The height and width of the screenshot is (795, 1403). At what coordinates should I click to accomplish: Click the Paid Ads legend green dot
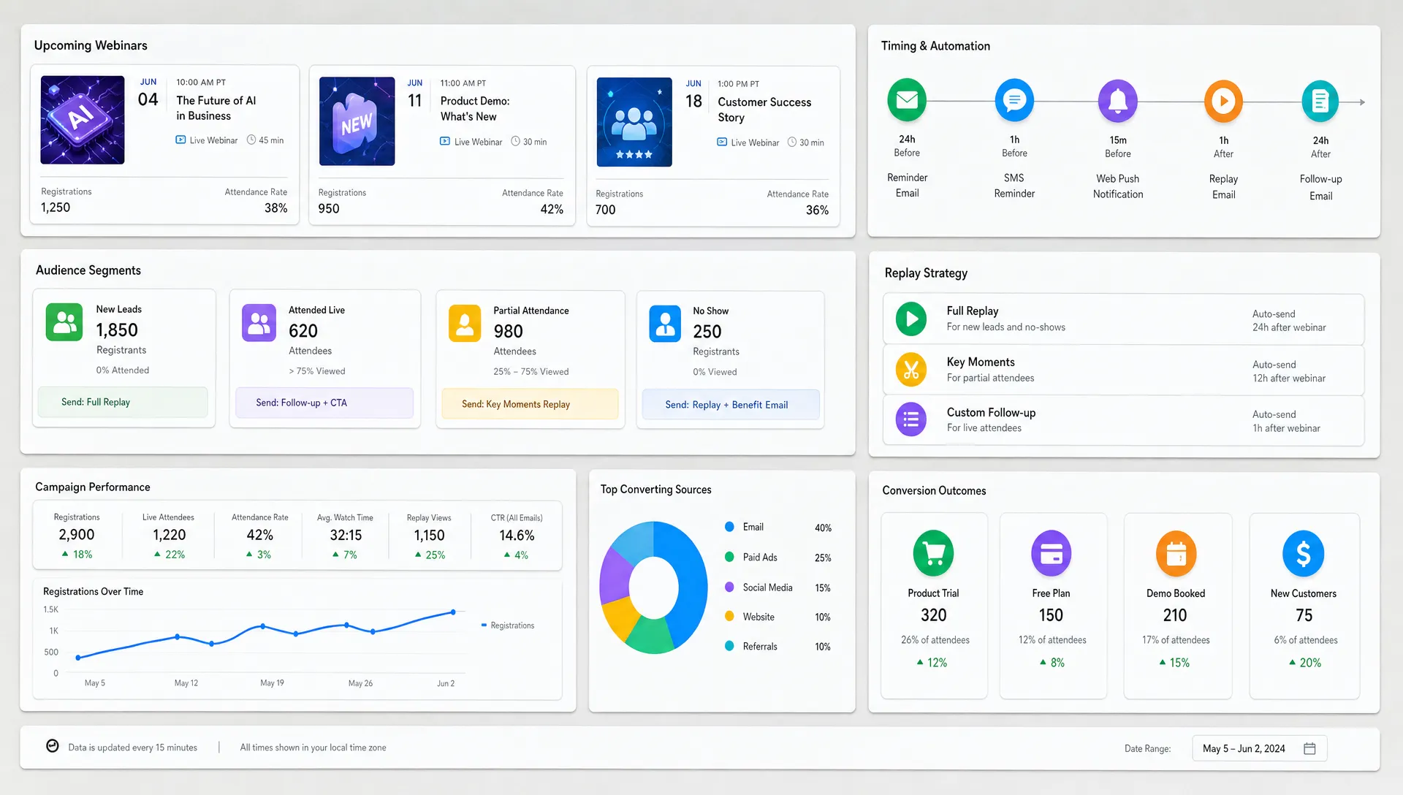(729, 557)
